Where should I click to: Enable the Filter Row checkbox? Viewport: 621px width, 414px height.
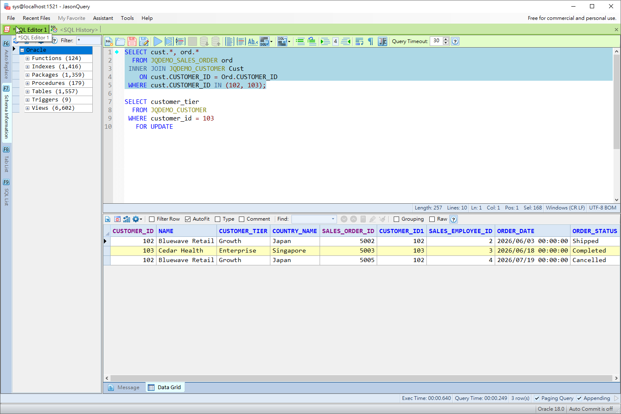tap(152, 219)
